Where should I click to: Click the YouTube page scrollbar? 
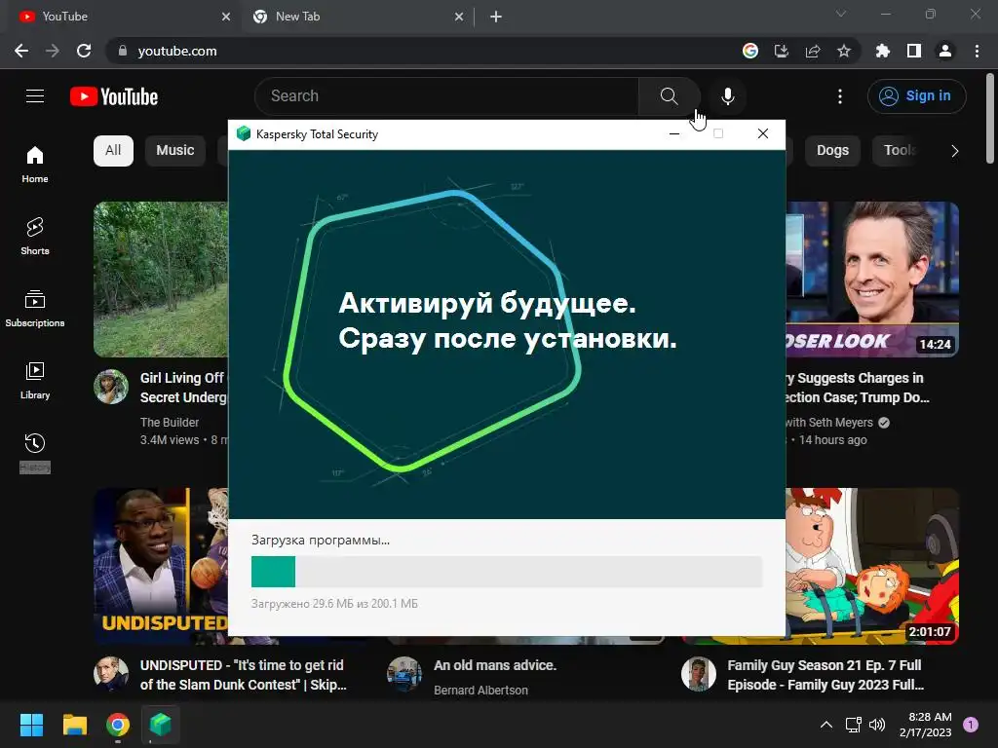click(x=990, y=120)
